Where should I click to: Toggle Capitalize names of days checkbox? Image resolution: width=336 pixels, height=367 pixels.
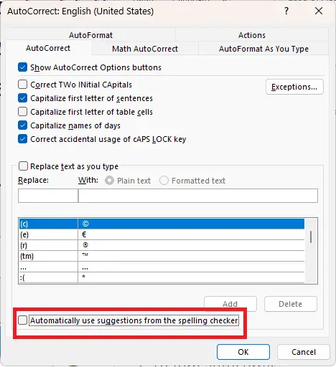click(22, 125)
